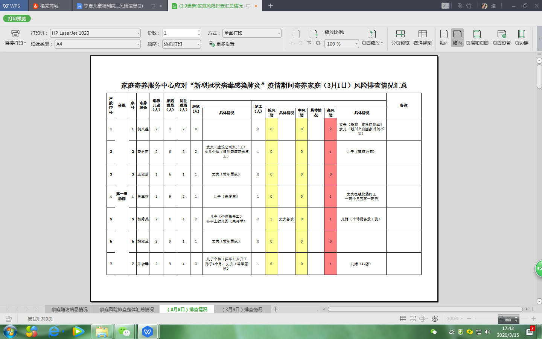Open 页面缩放 page scaling tool

(x=372, y=38)
